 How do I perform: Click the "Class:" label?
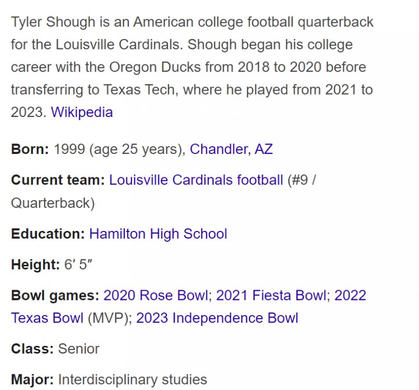[x=32, y=348]
